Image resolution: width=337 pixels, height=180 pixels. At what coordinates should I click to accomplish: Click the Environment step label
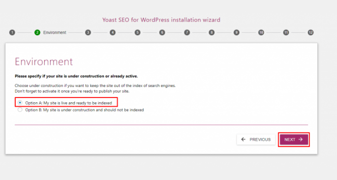54,33
